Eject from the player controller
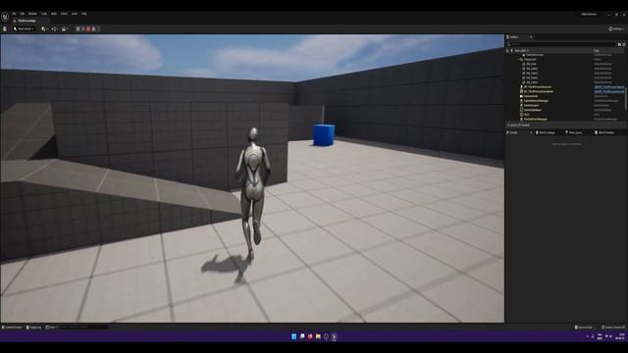The height and width of the screenshot is (353, 628). pos(94,28)
